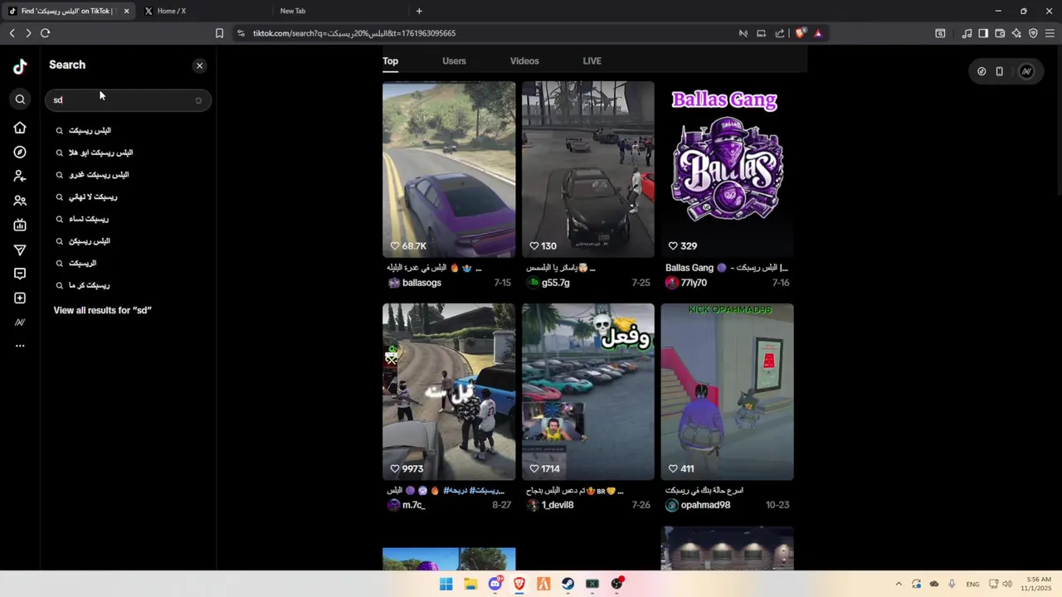Image resolution: width=1062 pixels, height=597 pixels.
Task: Open the Following icon in sidebar
Action: 20,177
